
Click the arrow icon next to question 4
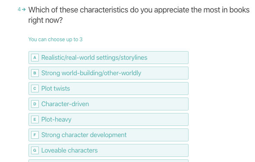[24, 9]
